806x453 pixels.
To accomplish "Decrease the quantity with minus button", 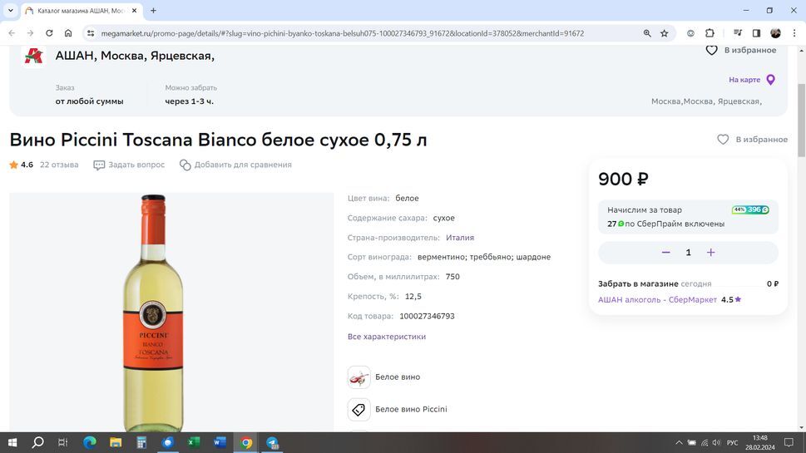I will (x=665, y=252).
